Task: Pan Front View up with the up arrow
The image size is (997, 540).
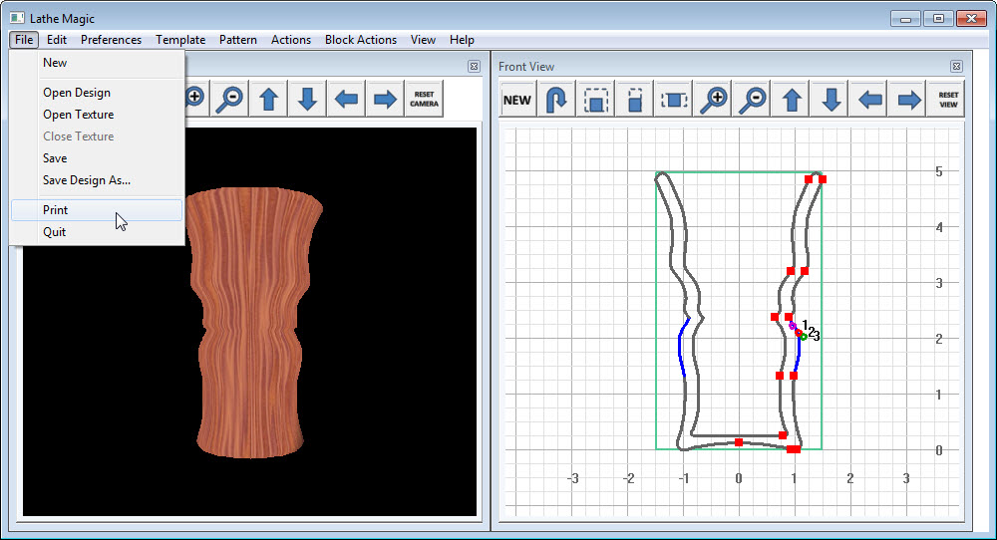Action: click(793, 100)
